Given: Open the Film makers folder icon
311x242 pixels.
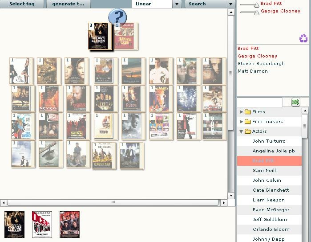Looking at the screenshot, I should pyautogui.click(x=247, y=121).
